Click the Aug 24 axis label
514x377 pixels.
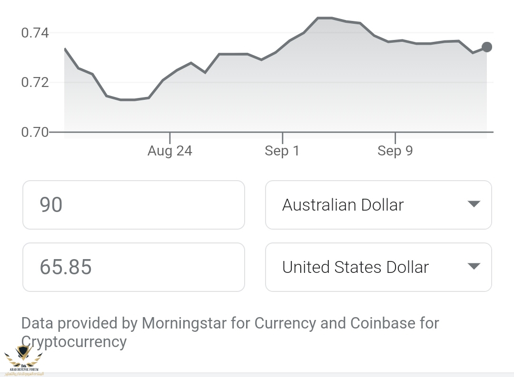coord(170,151)
